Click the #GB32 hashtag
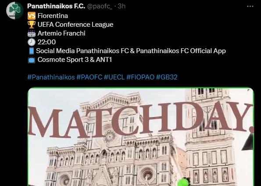 (167, 77)
